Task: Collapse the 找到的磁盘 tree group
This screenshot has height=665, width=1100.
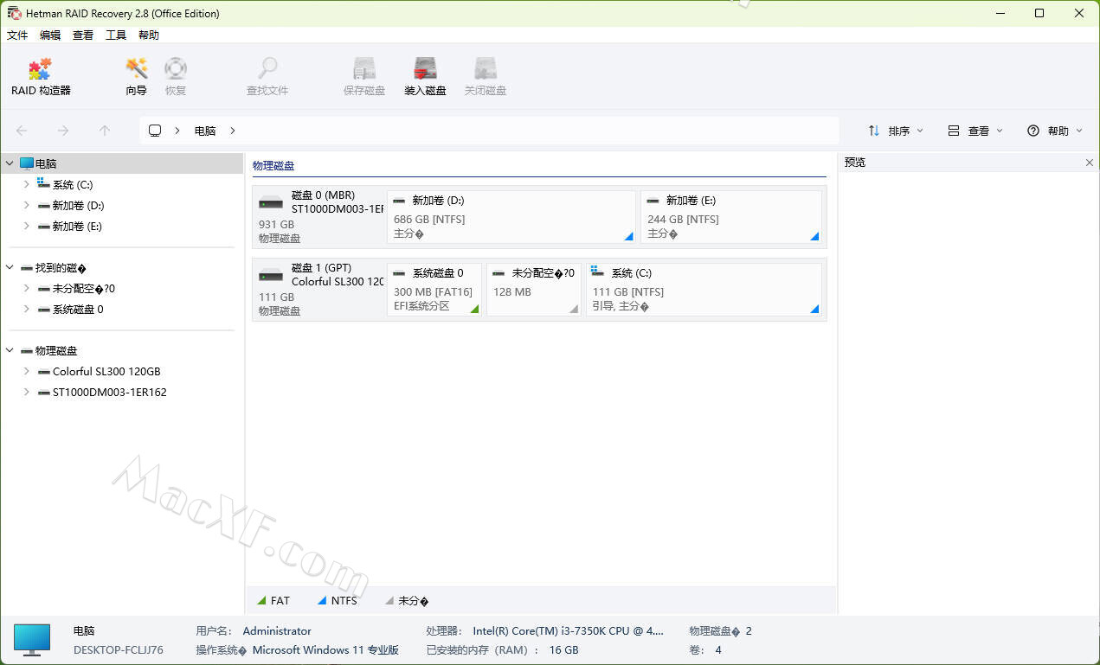Action: click(10, 268)
